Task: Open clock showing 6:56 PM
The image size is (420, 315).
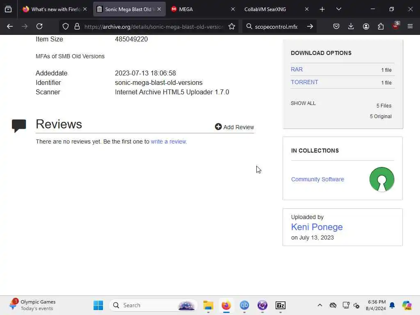Action: click(x=376, y=305)
